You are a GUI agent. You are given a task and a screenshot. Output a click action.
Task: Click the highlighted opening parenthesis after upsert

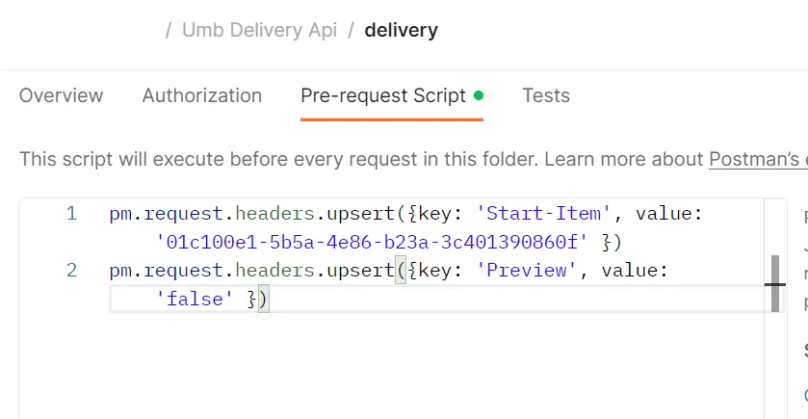point(401,271)
